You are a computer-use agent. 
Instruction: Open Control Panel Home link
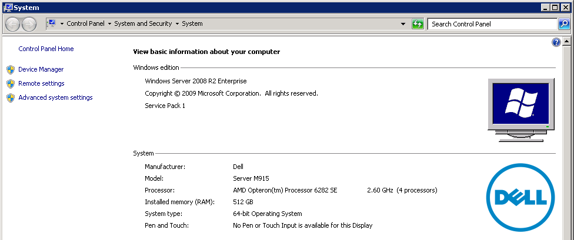(x=46, y=49)
